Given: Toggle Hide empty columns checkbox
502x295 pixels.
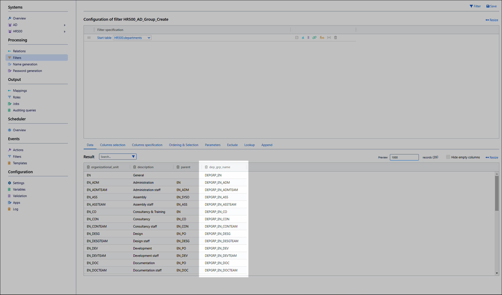Looking at the screenshot, I should pos(448,157).
